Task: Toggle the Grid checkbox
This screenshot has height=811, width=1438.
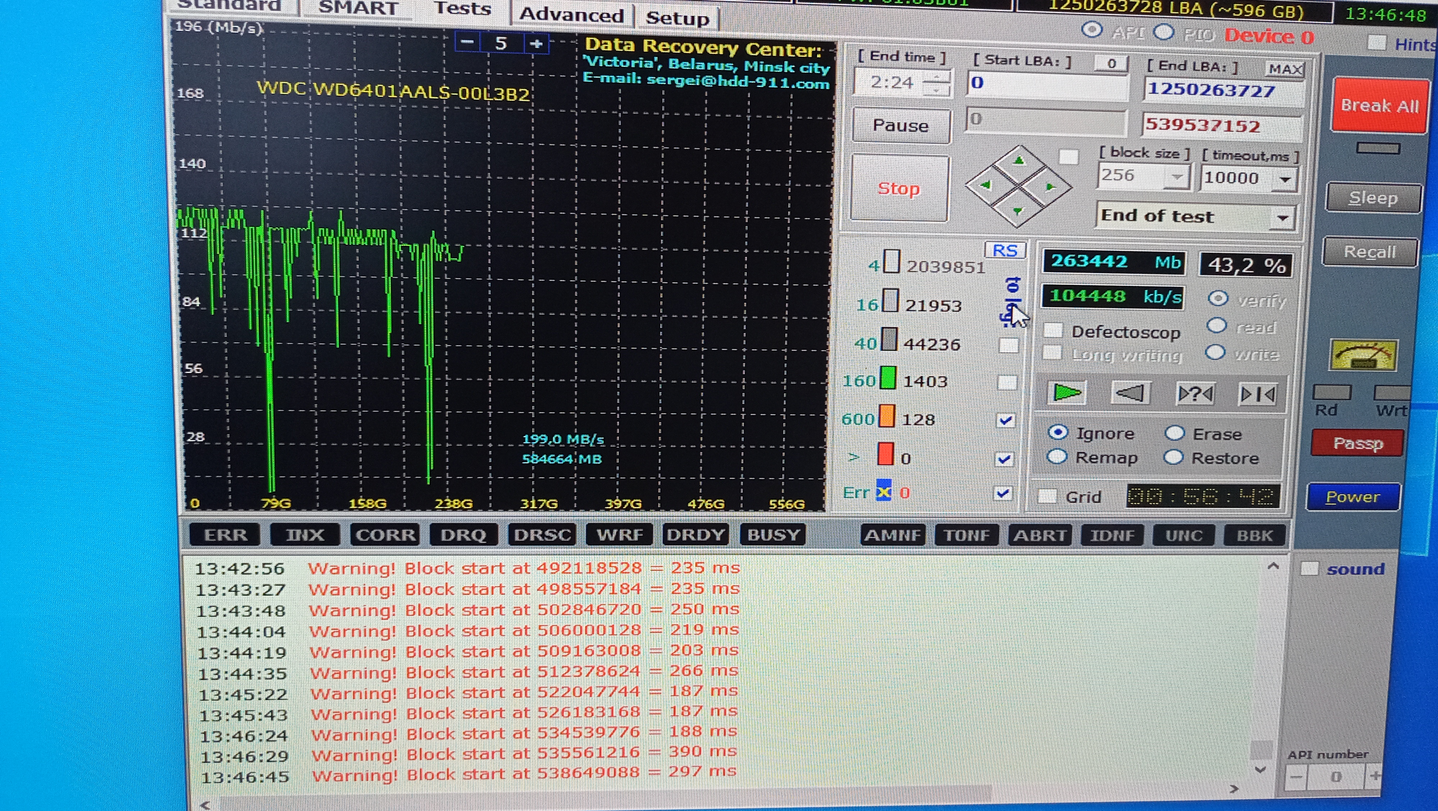Action: tap(1047, 496)
